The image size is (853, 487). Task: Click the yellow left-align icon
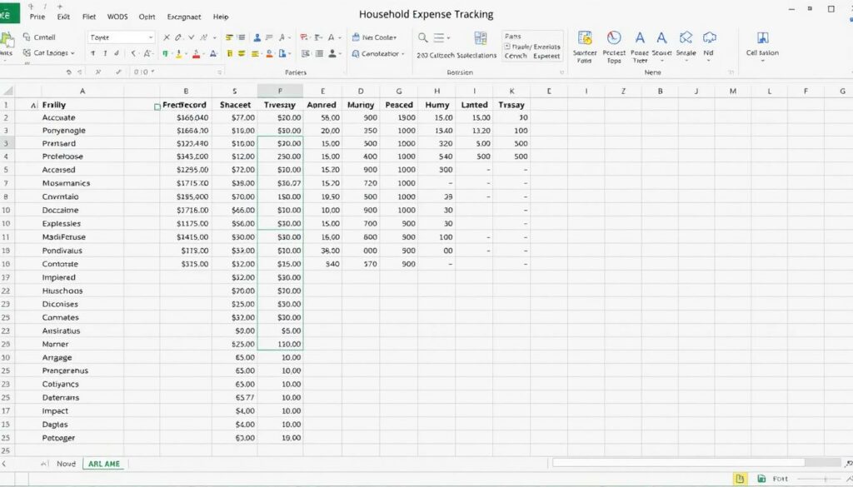point(229,53)
